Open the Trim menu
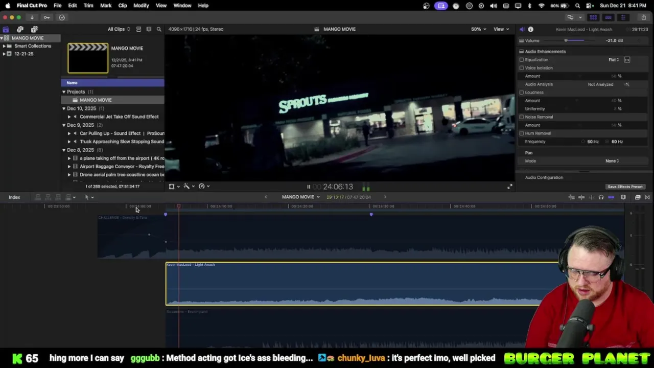This screenshot has height=368, width=654. pyautogui.click(x=88, y=6)
